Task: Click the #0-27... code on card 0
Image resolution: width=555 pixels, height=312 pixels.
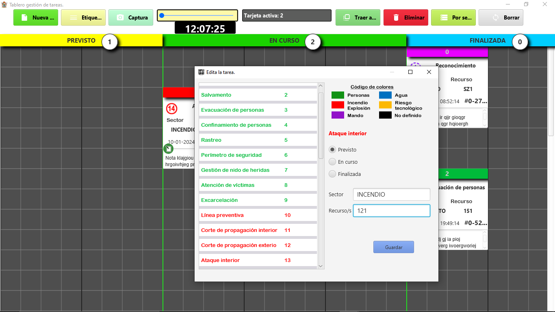Action: point(476,101)
